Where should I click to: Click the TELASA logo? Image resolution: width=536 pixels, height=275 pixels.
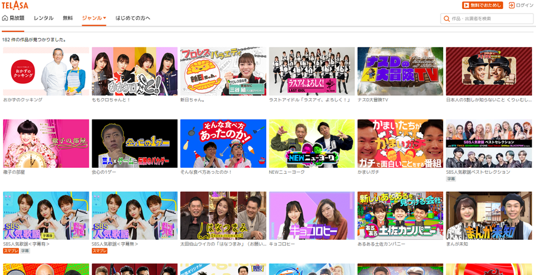point(15,5)
